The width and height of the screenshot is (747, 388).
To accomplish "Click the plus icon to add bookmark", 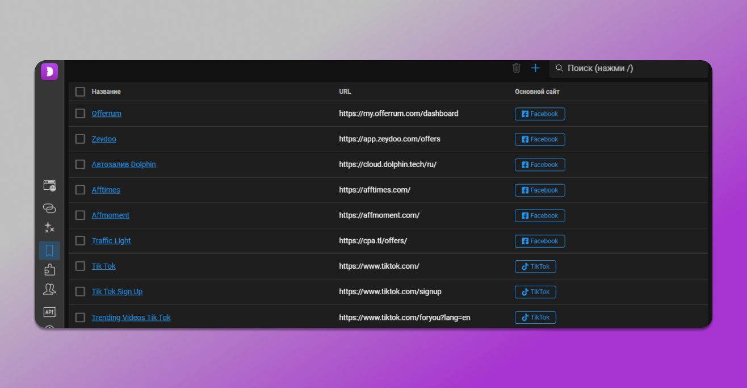I will (x=535, y=68).
